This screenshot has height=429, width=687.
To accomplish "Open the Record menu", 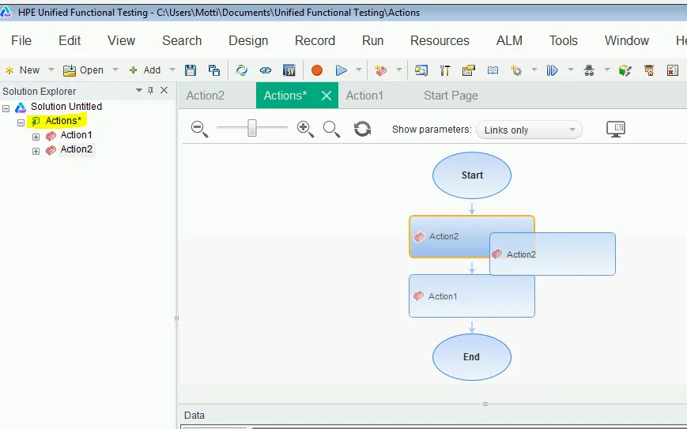I will pyautogui.click(x=315, y=41).
